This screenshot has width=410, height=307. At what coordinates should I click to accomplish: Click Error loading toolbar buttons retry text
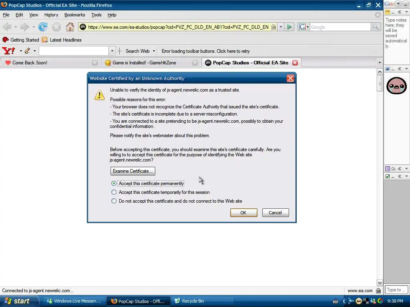(205, 51)
